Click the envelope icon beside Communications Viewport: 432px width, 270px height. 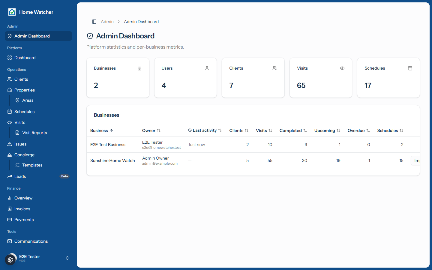10,241
